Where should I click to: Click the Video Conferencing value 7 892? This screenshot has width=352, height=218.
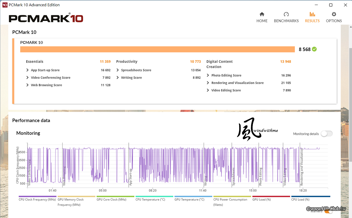[106, 78]
